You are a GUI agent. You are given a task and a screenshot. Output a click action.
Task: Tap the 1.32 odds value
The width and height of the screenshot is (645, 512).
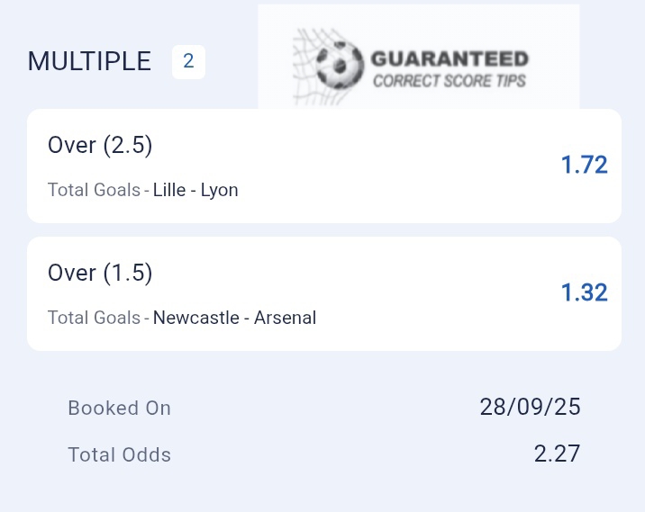tap(584, 292)
